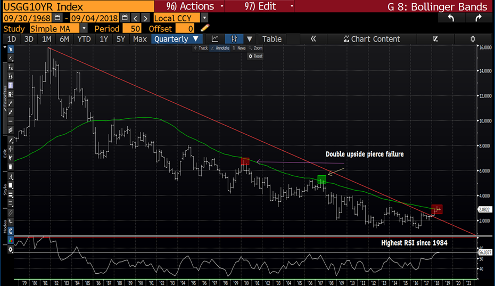This screenshot has width=495, height=286.
Task: Select the crosshair add mode
Action: point(11,222)
